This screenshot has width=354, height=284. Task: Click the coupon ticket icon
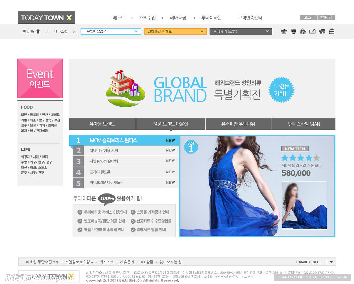(x=313, y=31)
